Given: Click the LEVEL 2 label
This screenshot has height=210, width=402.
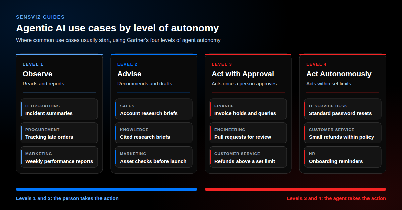Looking at the screenshot, I should click(127, 64).
